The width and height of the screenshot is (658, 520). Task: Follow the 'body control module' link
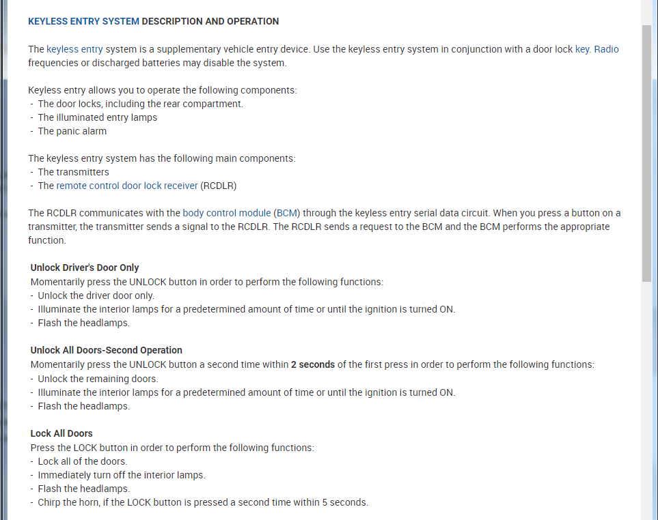pyautogui.click(x=227, y=213)
